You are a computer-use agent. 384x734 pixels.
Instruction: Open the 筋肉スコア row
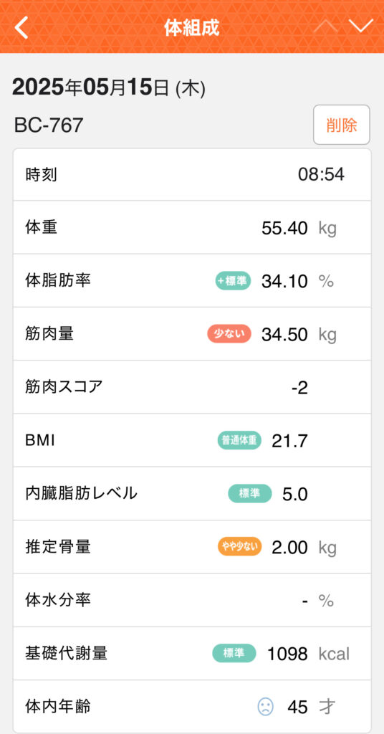click(192, 387)
